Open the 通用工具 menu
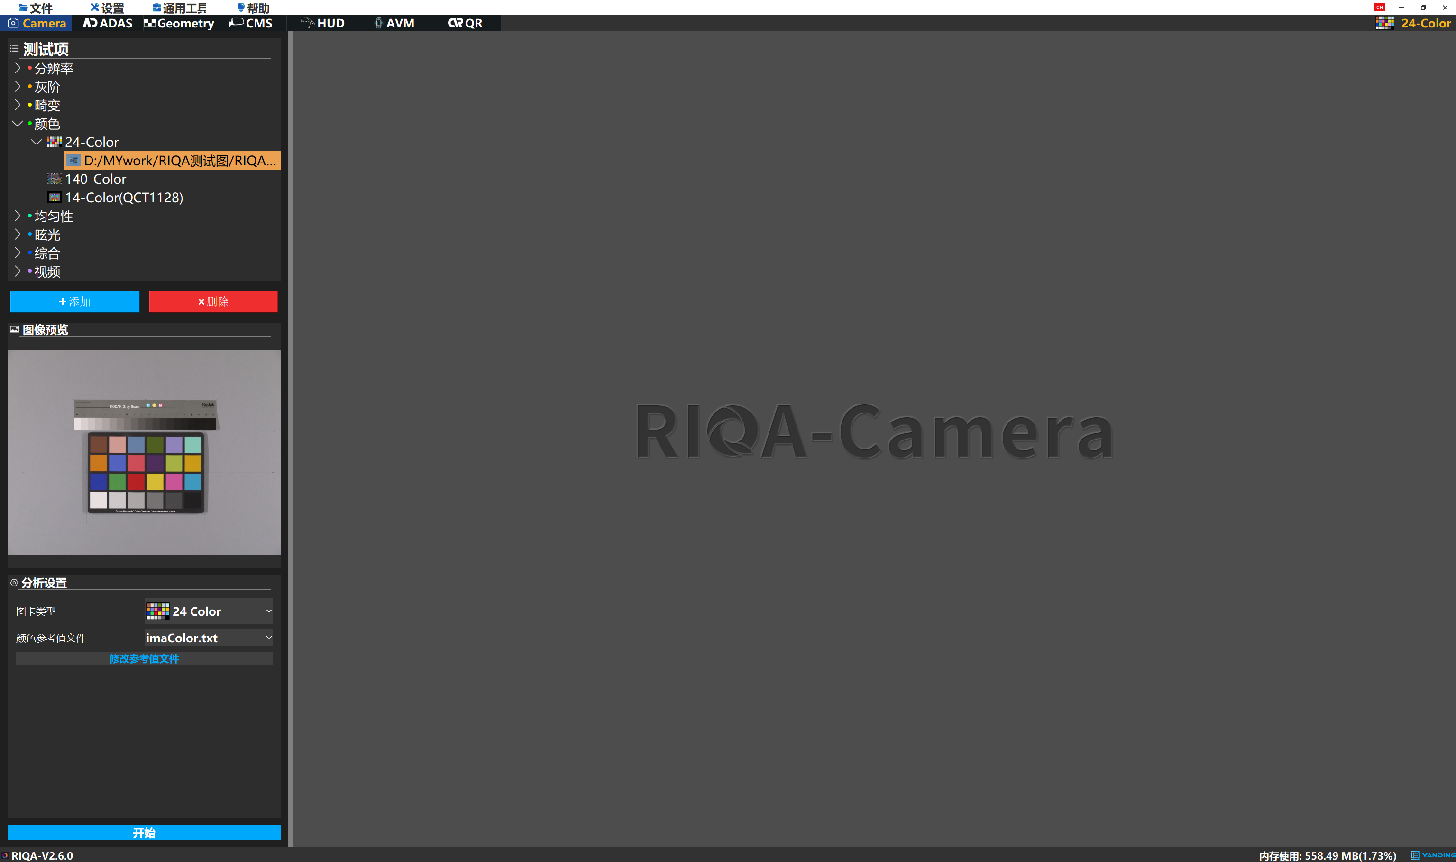 pyautogui.click(x=180, y=8)
